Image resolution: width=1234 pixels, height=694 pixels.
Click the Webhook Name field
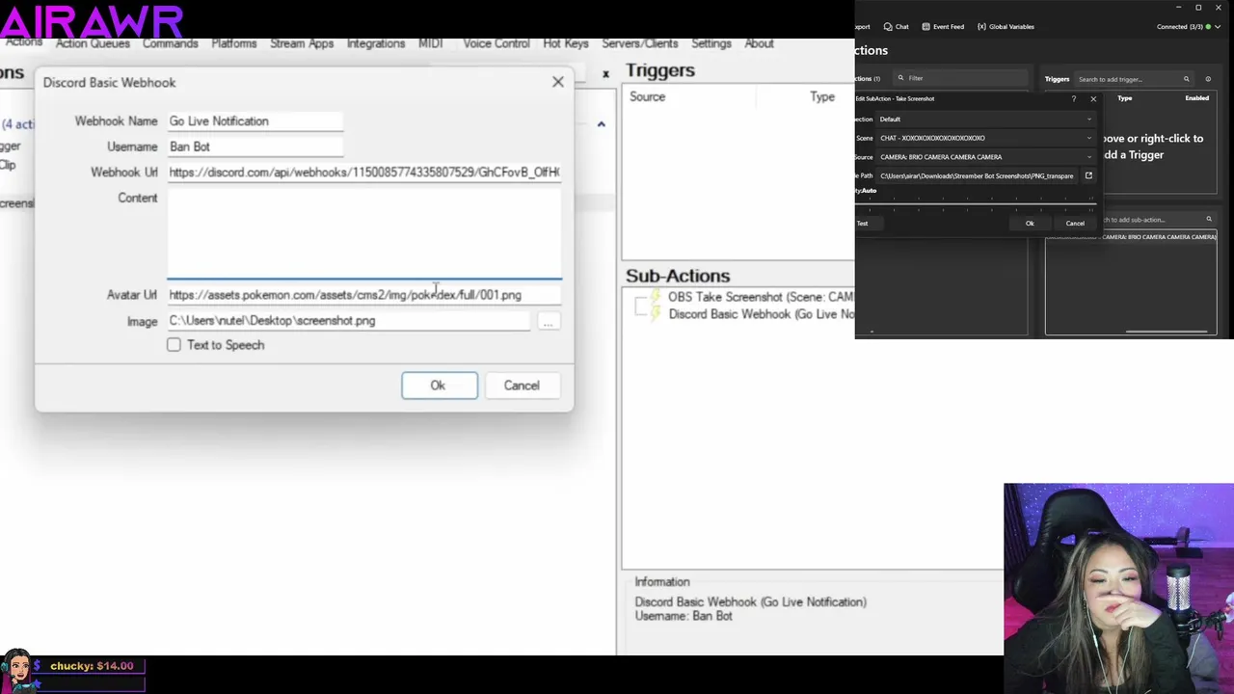coord(255,121)
